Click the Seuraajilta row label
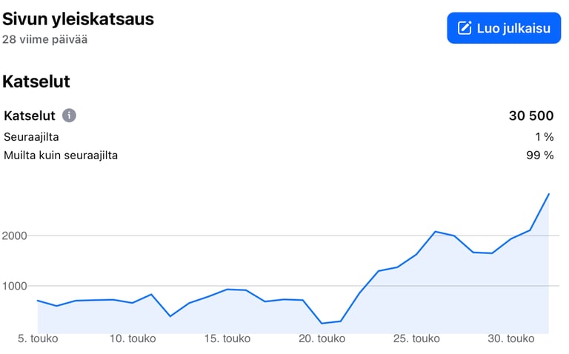This screenshot has height=354, width=569. (31, 137)
